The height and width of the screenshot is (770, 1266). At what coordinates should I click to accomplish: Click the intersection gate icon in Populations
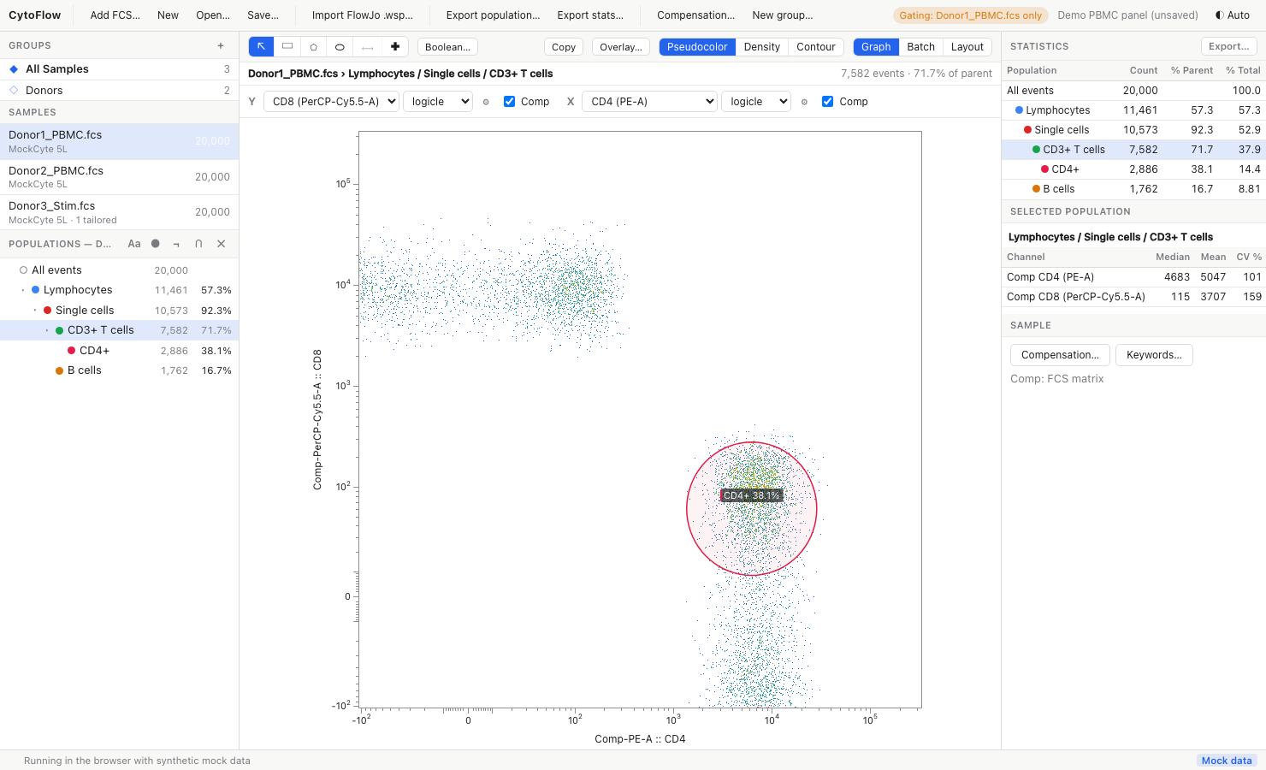coord(198,244)
